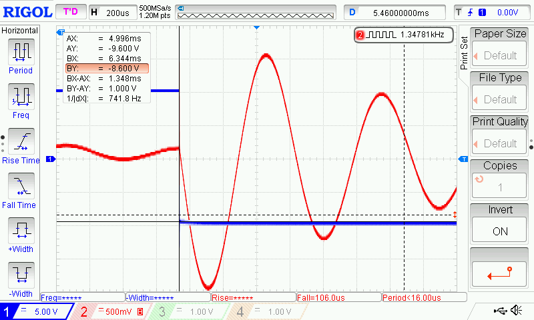Select the Freq measurement icon

[x=21, y=97]
